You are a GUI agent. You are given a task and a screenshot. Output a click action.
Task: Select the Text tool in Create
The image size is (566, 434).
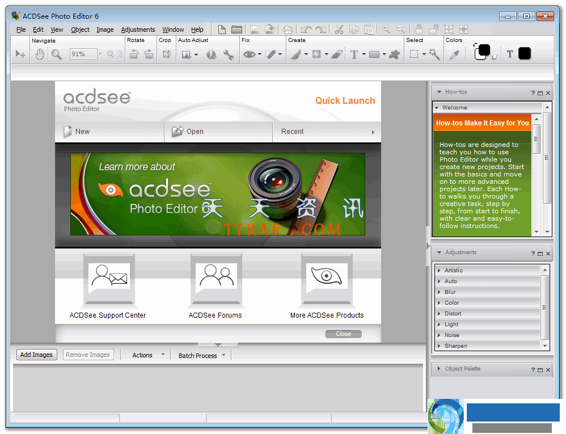coord(354,54)
